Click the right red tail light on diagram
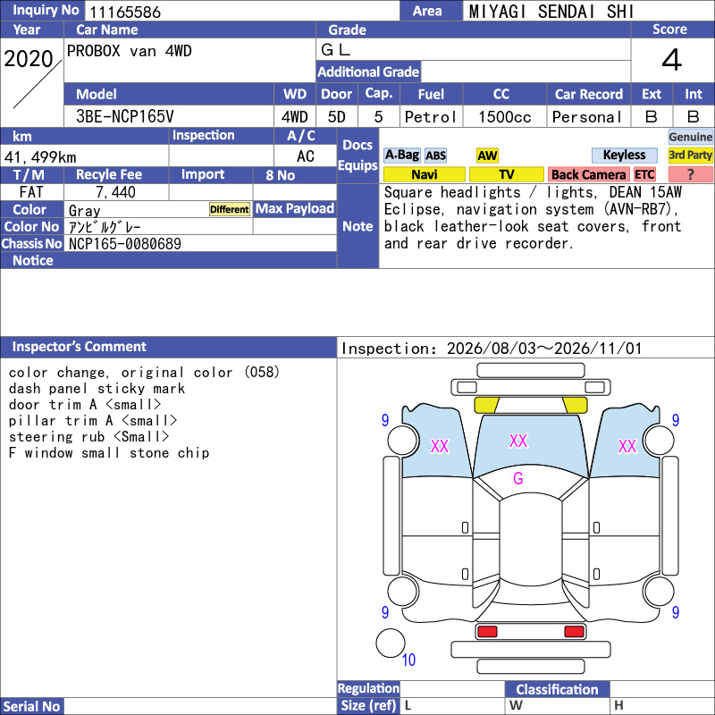The width and height of the screenshot is (715, 715). tap(574, 632)
